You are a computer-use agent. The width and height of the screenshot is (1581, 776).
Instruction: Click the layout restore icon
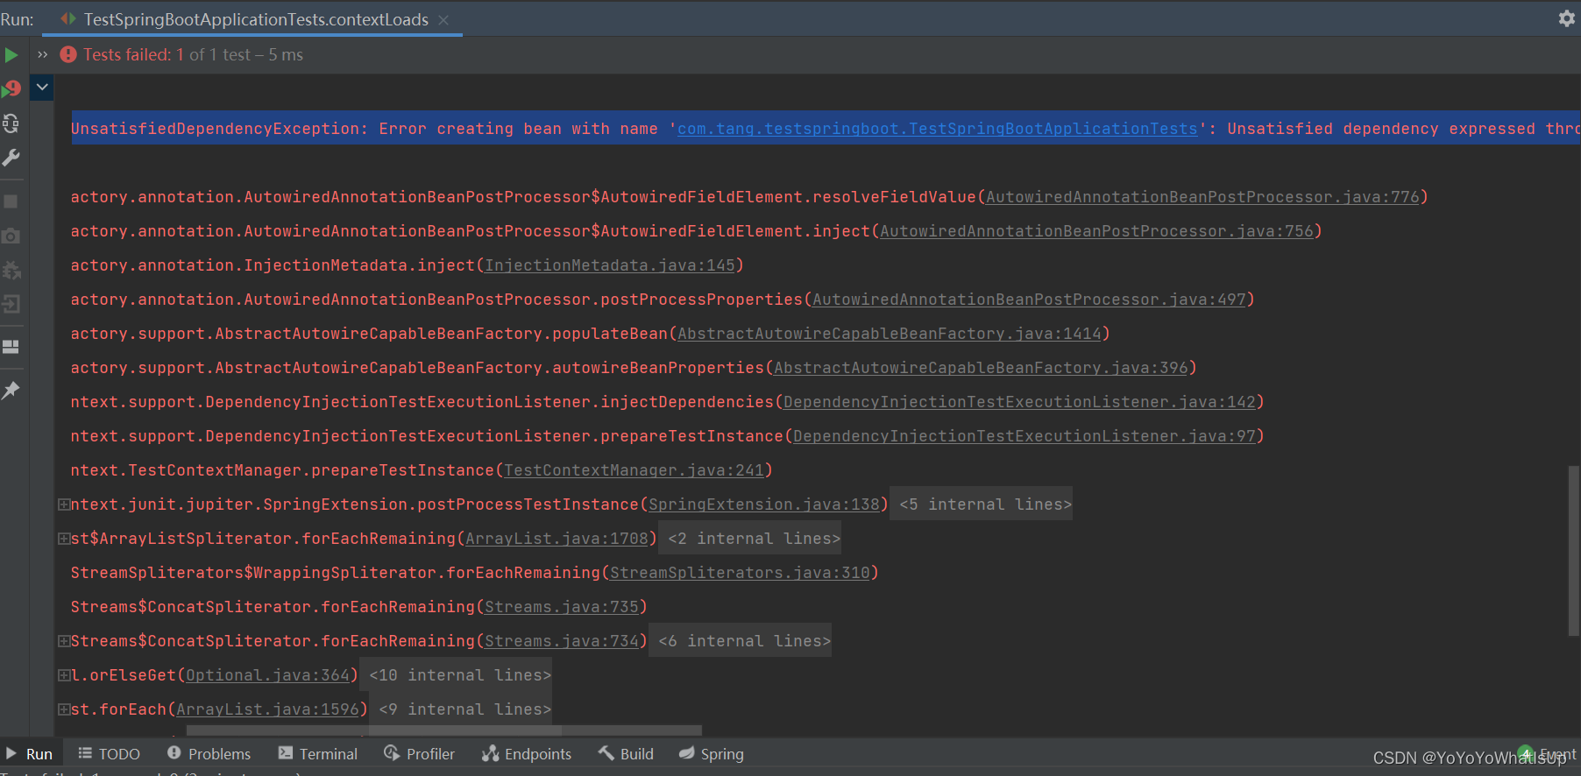tap(11, 347)
